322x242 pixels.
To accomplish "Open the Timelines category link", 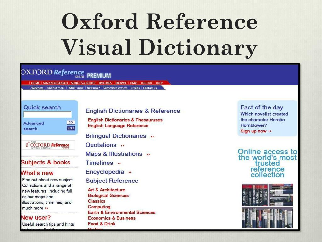I will 99,163.
